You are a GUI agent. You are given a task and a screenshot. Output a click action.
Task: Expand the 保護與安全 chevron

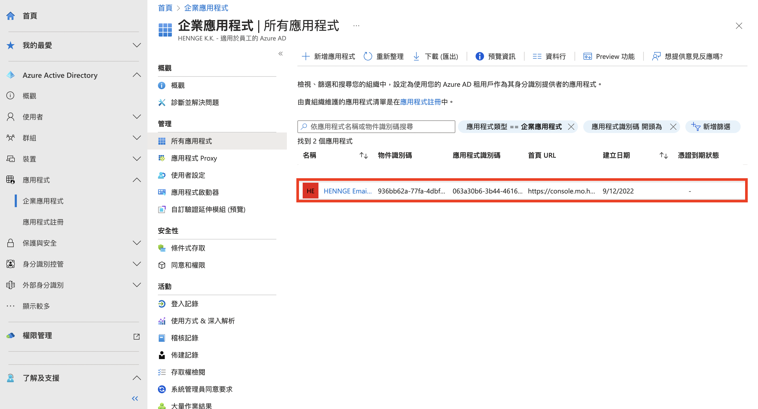tap(137, 243)
